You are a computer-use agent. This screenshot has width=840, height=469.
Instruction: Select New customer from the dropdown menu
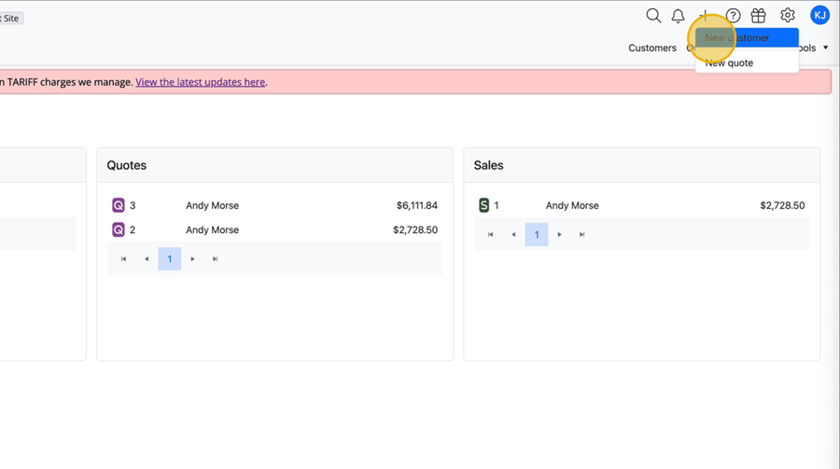(747, 38)
